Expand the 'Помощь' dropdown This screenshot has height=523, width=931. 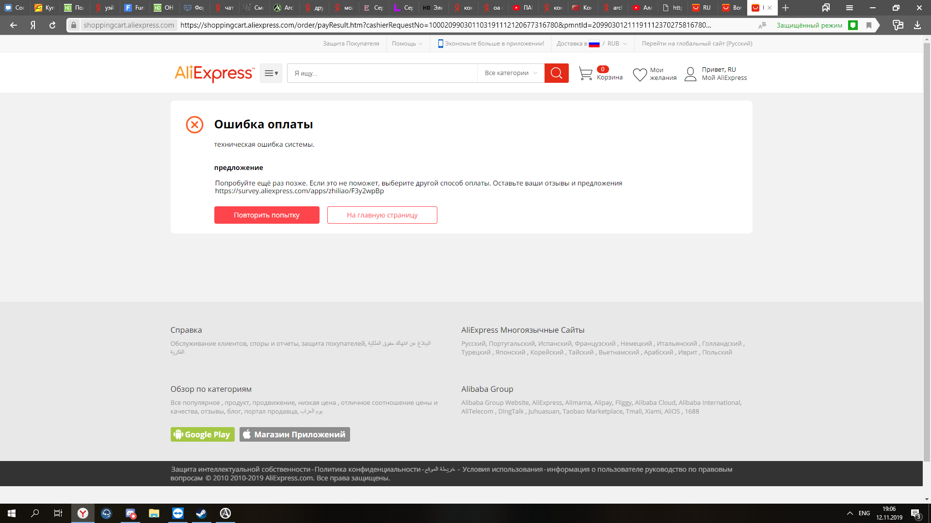click(x=407, y=44)
